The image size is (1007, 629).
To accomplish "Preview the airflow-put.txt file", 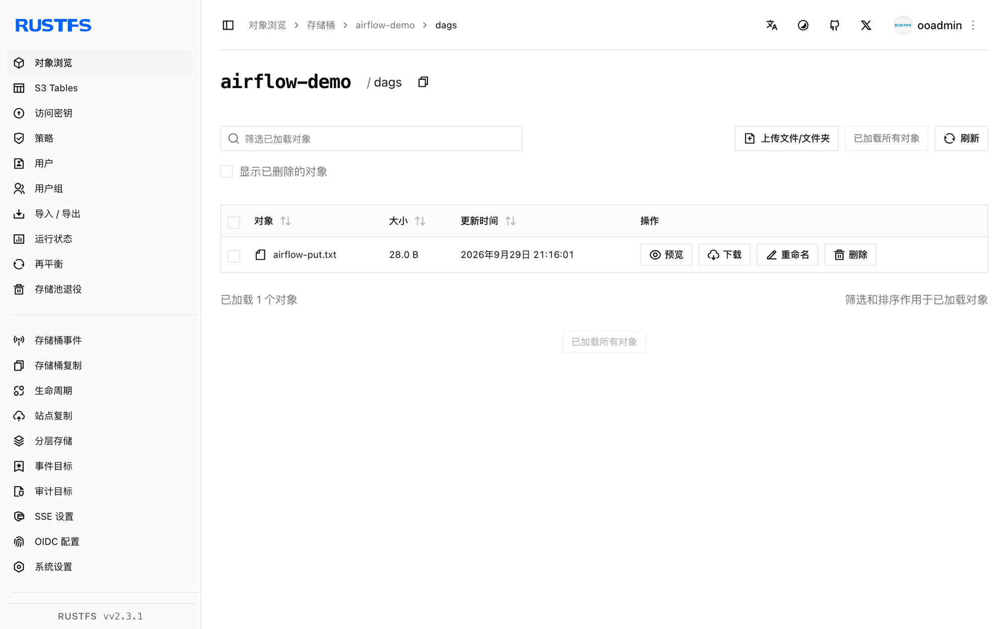I will click(x=666, y=255).
